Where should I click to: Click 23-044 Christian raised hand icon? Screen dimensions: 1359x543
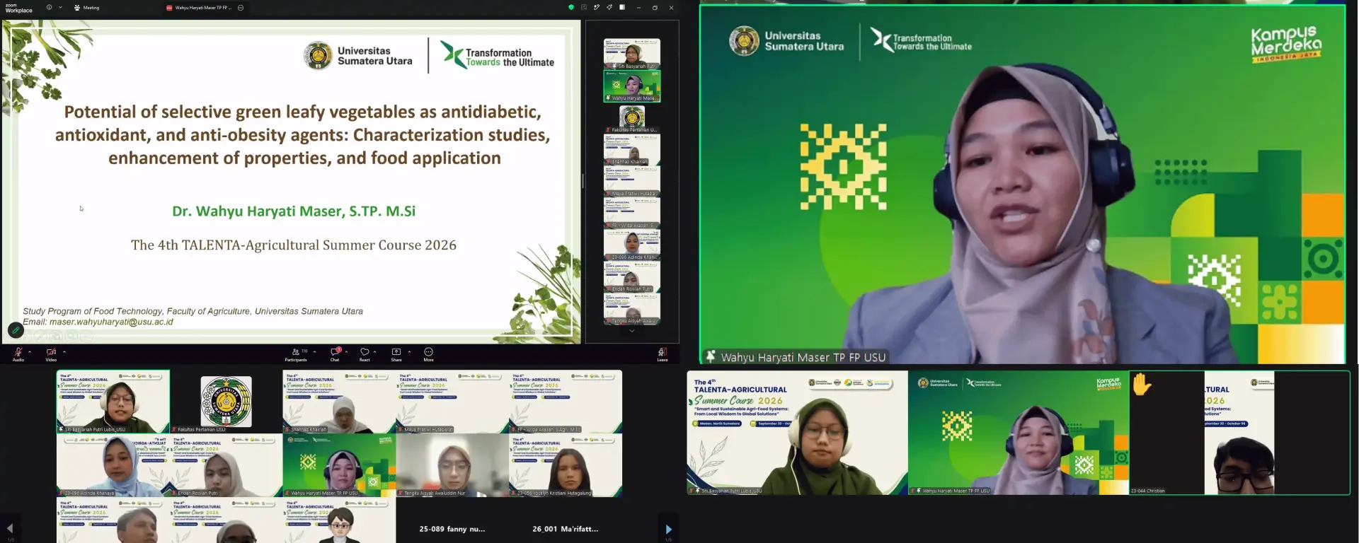click(1142, 384)
